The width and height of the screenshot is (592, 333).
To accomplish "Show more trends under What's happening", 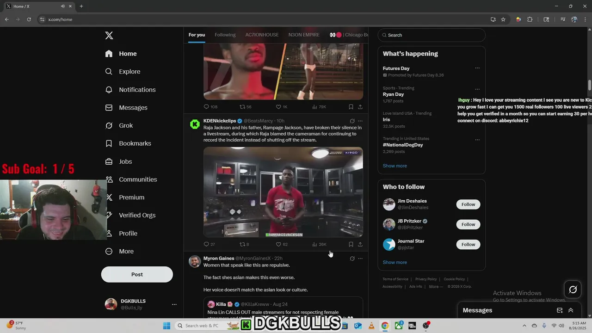I will click(395, 166).
